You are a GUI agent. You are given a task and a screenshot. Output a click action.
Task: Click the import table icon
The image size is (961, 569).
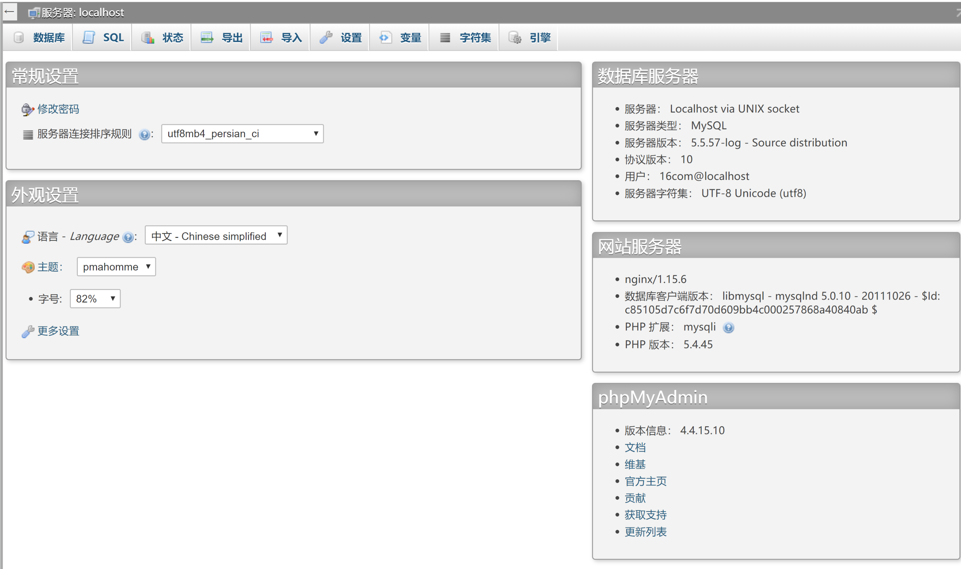pos(267,37)
